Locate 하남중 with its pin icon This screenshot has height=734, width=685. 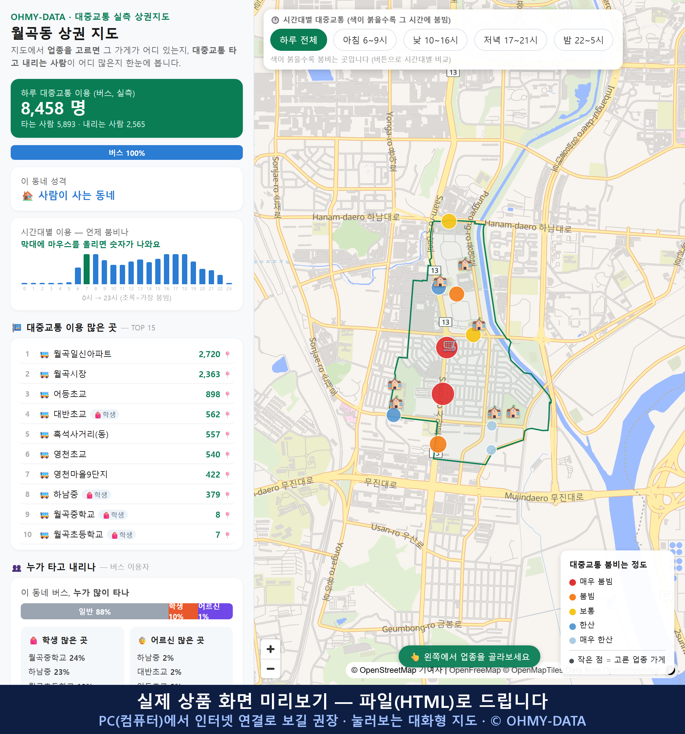pyautogui.click(x=227, y=494)
